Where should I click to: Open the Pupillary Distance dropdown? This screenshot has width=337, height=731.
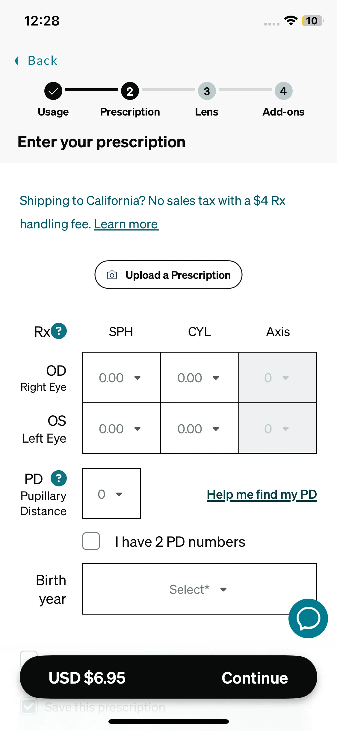pyautogui.click(x=111, y=494)
